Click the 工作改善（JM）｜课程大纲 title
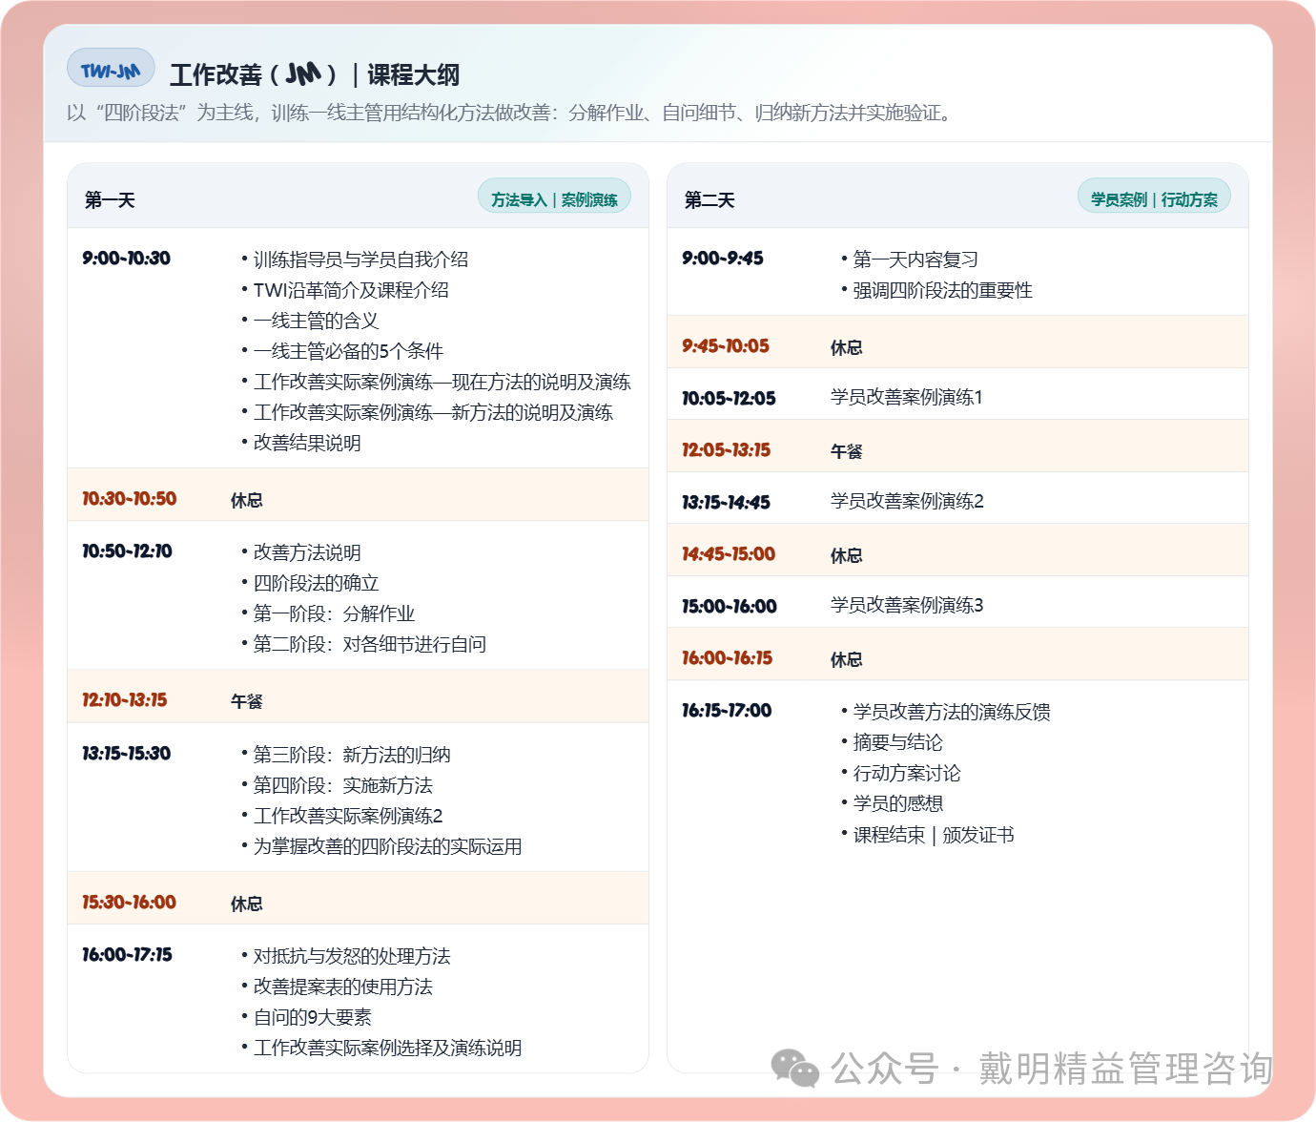Viewport: 1316px width, 1122px height. 315,74
